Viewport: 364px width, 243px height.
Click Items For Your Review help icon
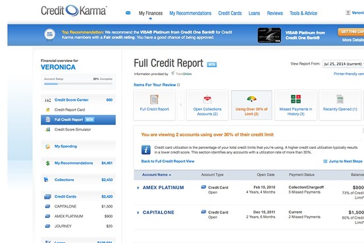(178, 85)
